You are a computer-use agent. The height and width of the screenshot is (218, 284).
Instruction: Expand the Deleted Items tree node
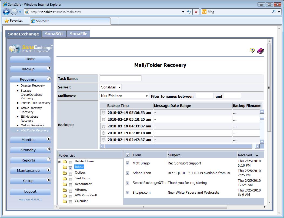[x=59, y=162]
